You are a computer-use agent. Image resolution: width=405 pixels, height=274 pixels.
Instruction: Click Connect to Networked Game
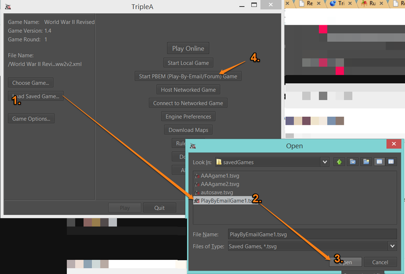pos(188,103)
